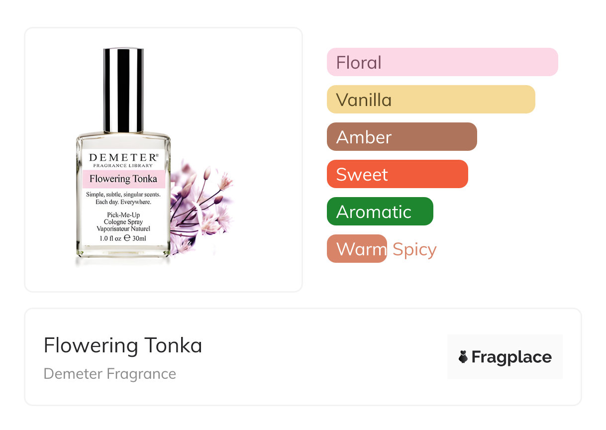Click the Pick-Me-Up Cologne Spray text
The height and width of the screenshot is (430, 606).
pyautogui.click(x=123, y=218)
